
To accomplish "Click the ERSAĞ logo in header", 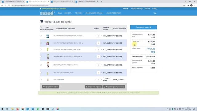I will (47, 13).
